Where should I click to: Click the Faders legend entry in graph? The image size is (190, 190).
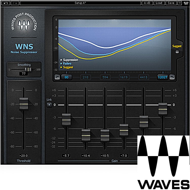click(66, 64)
